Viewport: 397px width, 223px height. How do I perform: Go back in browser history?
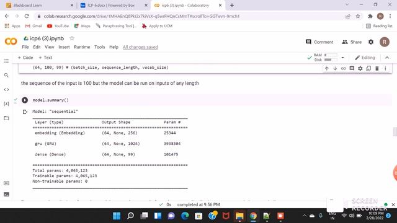pos(7,16)
